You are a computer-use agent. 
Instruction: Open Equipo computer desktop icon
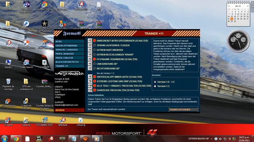pos(8,64)
